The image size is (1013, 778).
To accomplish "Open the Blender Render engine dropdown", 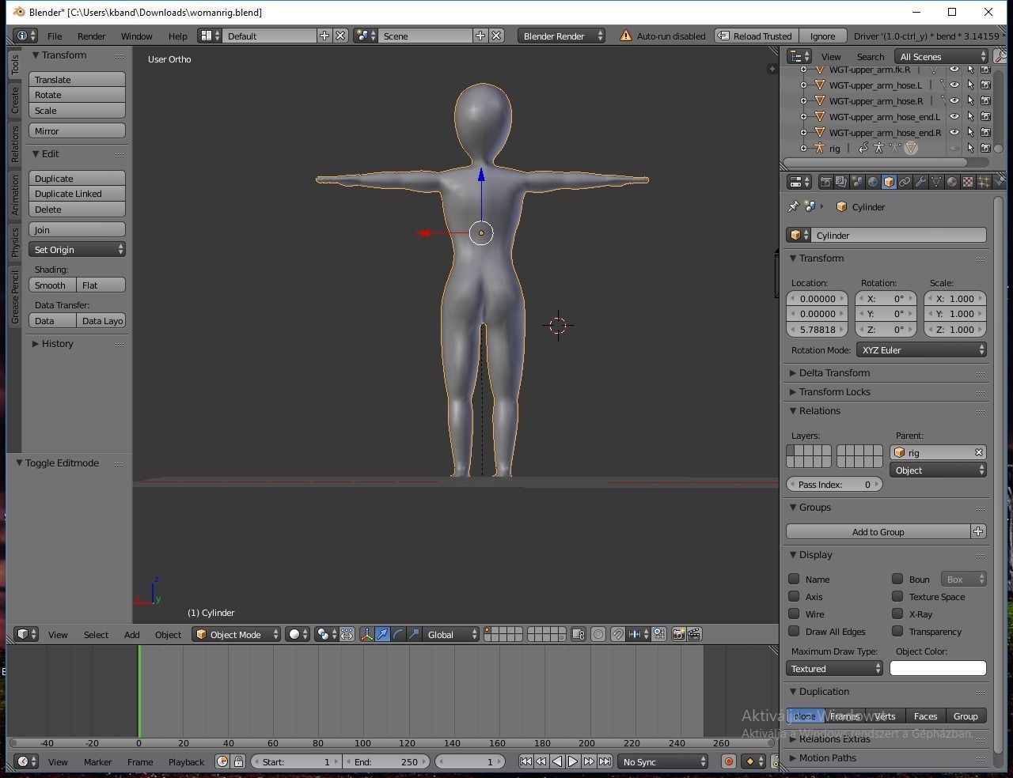I will [562, 36].
